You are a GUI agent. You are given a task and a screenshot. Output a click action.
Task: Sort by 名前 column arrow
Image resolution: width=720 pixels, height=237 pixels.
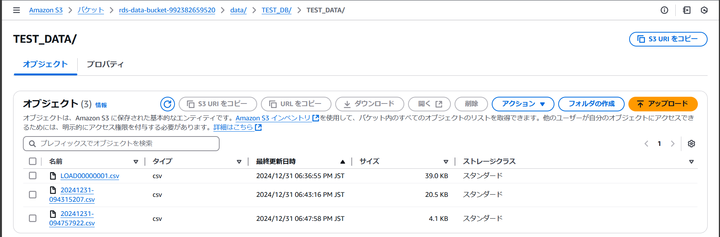click(x=136, y=162)
